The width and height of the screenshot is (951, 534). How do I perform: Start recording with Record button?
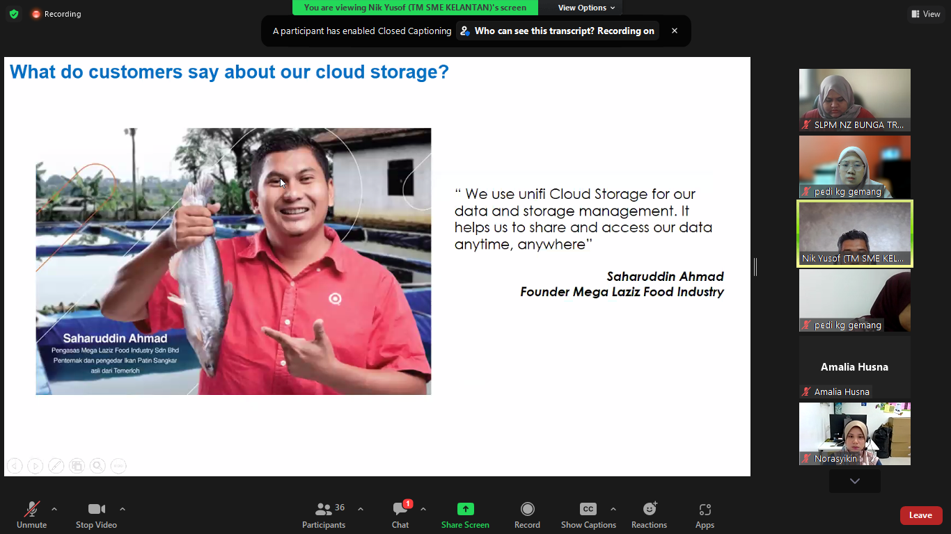[527, 515]
